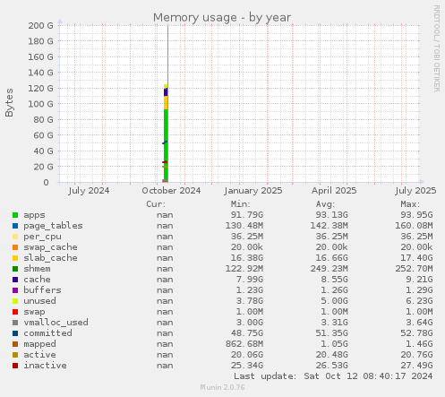Click the 'October 2024' x-axis label
The image size is (445, 397).
tap(171, 191)
